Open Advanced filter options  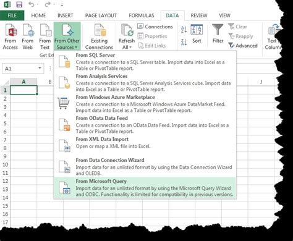[x=243, y=46]
